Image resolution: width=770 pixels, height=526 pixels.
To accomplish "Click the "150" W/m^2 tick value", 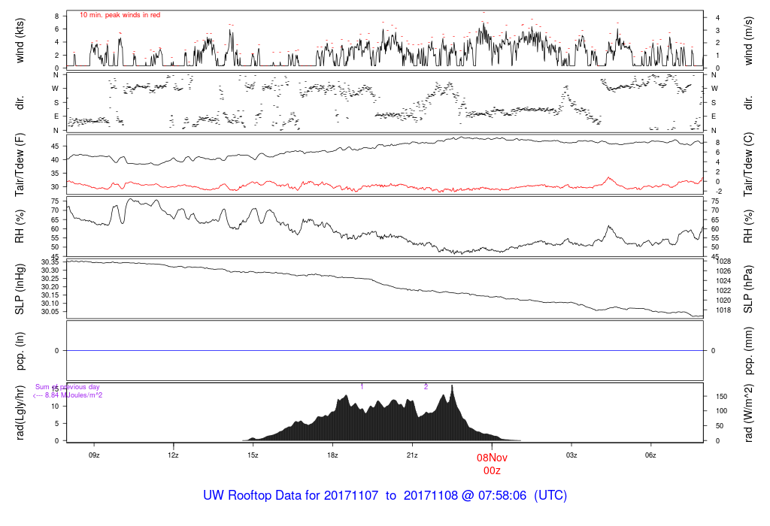I will [x=721, y=397].
